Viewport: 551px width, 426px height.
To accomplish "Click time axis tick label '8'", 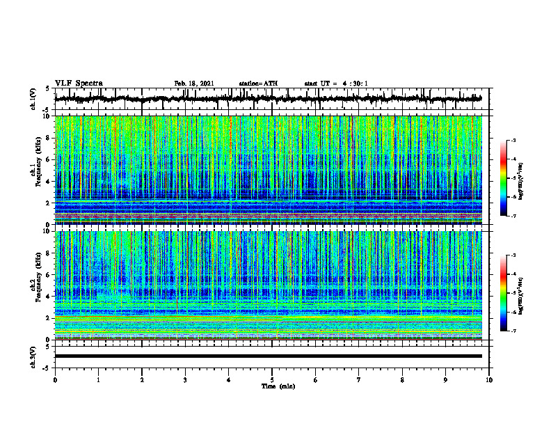I will click(x=402, y=380).
